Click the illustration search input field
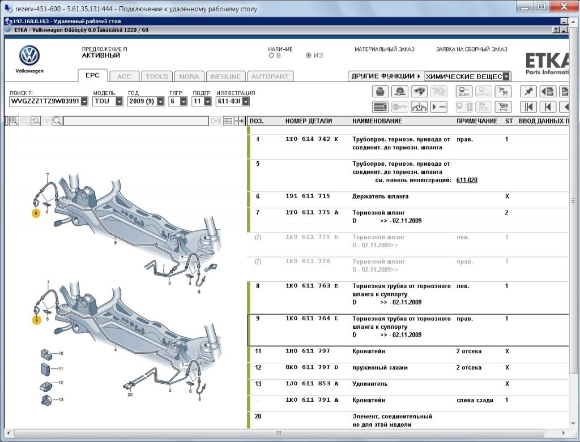Viewport: 580px width, 442px height. tap(136, 121)
